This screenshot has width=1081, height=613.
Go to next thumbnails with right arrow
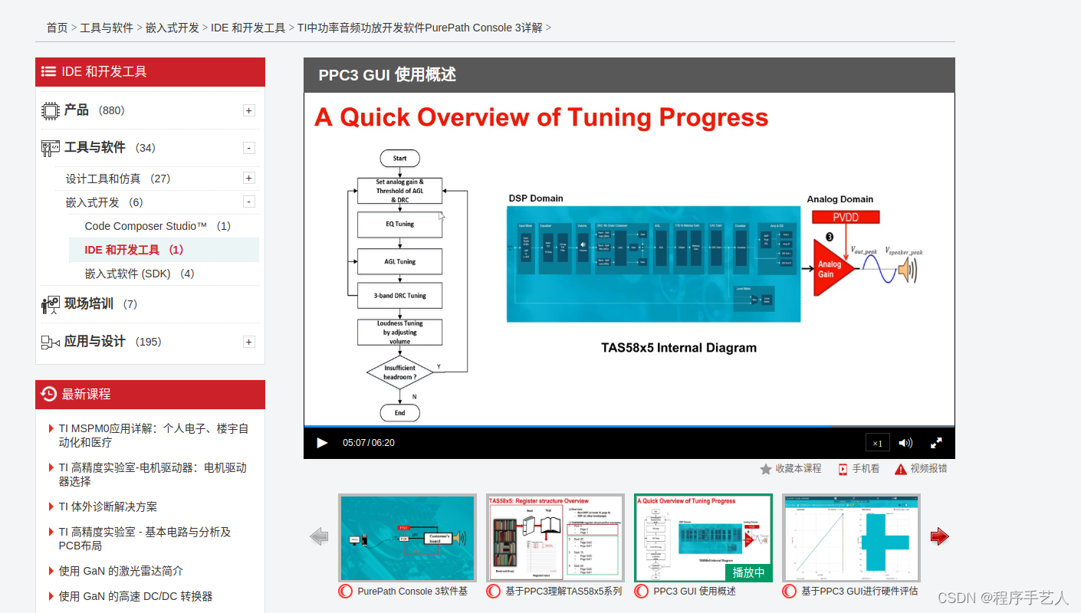[939, 537]
